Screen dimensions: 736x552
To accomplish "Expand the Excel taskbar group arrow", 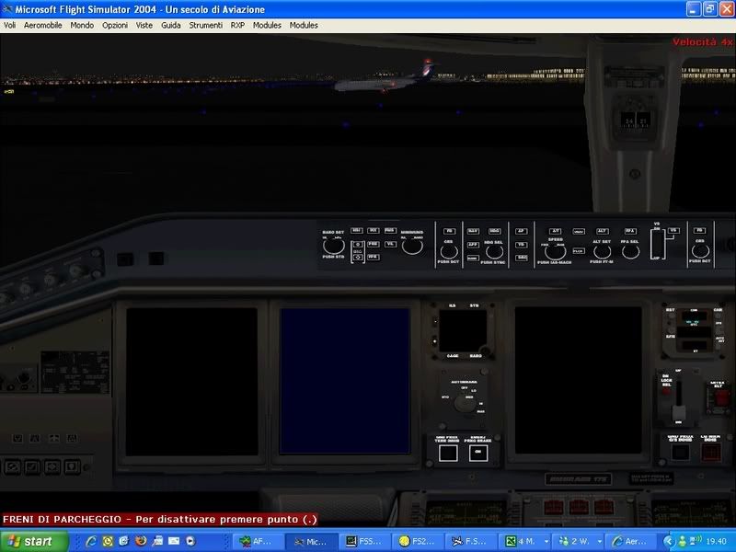I will pyautogui.click(x=546, y=541).
